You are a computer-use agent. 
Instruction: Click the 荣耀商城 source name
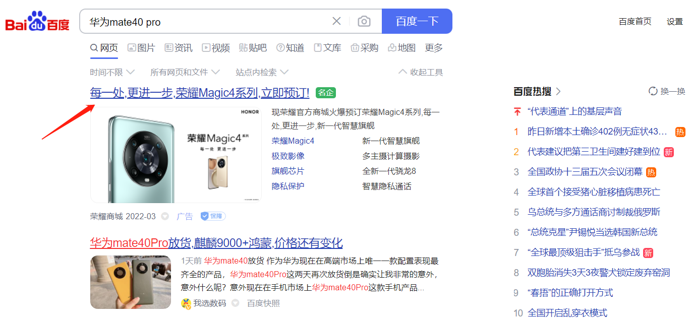[106, 216]
